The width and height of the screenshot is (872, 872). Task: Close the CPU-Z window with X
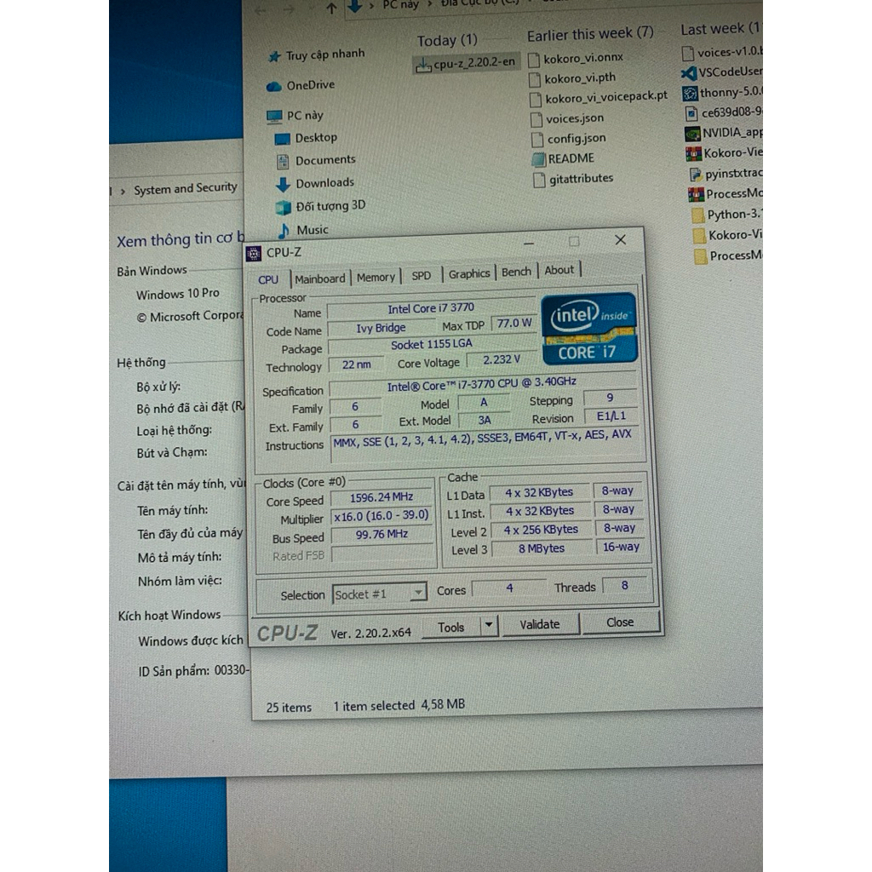tap(621, 239)
